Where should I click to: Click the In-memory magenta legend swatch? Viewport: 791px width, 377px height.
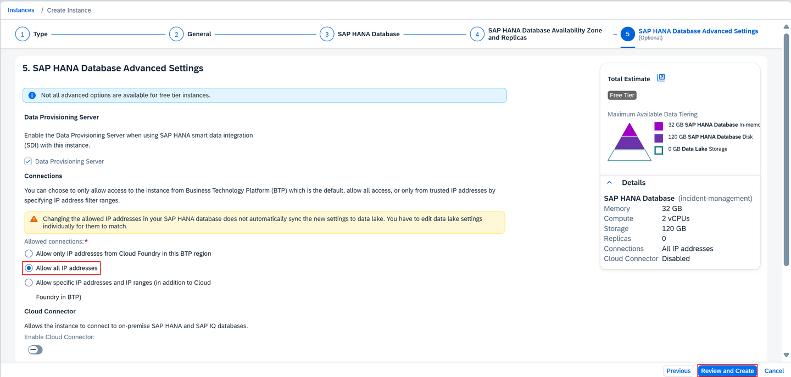coord(659,126)
